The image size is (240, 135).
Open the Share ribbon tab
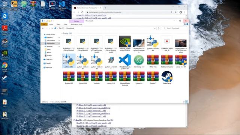tap(58, 24)
